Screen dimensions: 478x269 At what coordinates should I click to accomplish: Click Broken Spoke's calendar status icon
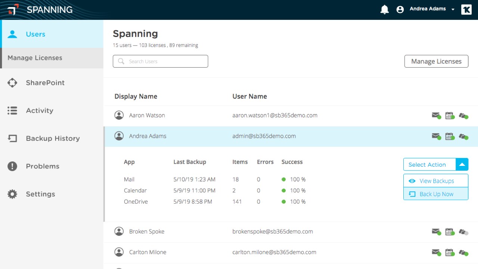pyautogui.click(x=450, y=232)
